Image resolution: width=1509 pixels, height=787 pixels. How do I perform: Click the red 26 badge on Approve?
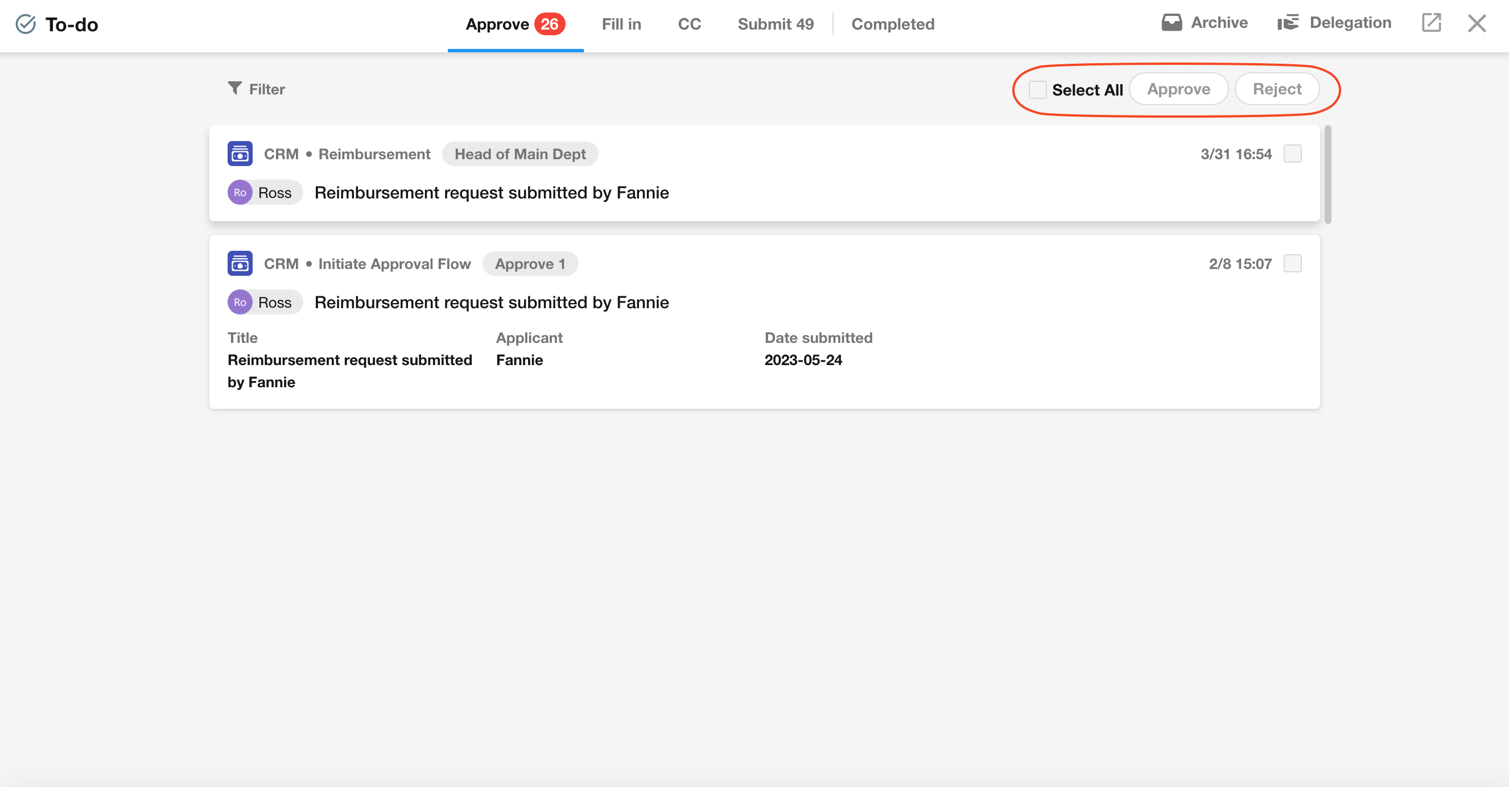pyautogui.click(x=550, y=24)
